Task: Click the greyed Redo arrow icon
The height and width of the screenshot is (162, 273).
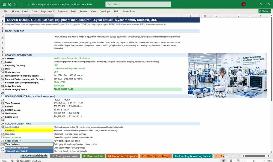Action: pos(22,4)
